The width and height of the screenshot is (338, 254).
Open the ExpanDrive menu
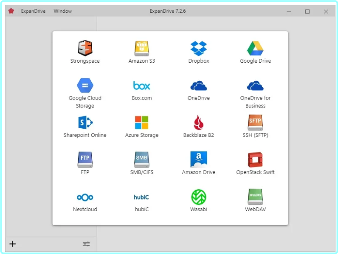pos(33,11)
